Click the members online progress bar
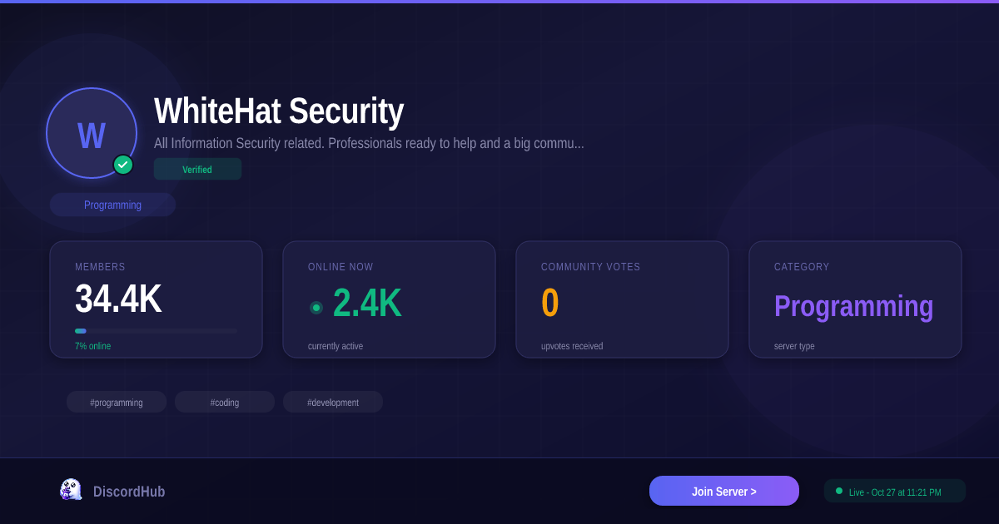The width and height of the screenshot is (999, 524). (156, 331)
